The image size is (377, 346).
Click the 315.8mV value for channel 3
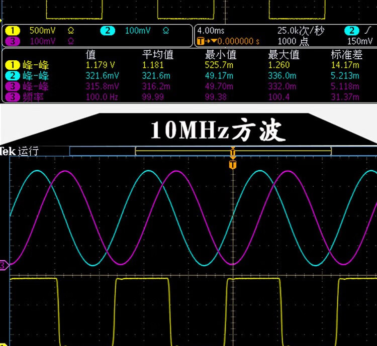point(102,86)
